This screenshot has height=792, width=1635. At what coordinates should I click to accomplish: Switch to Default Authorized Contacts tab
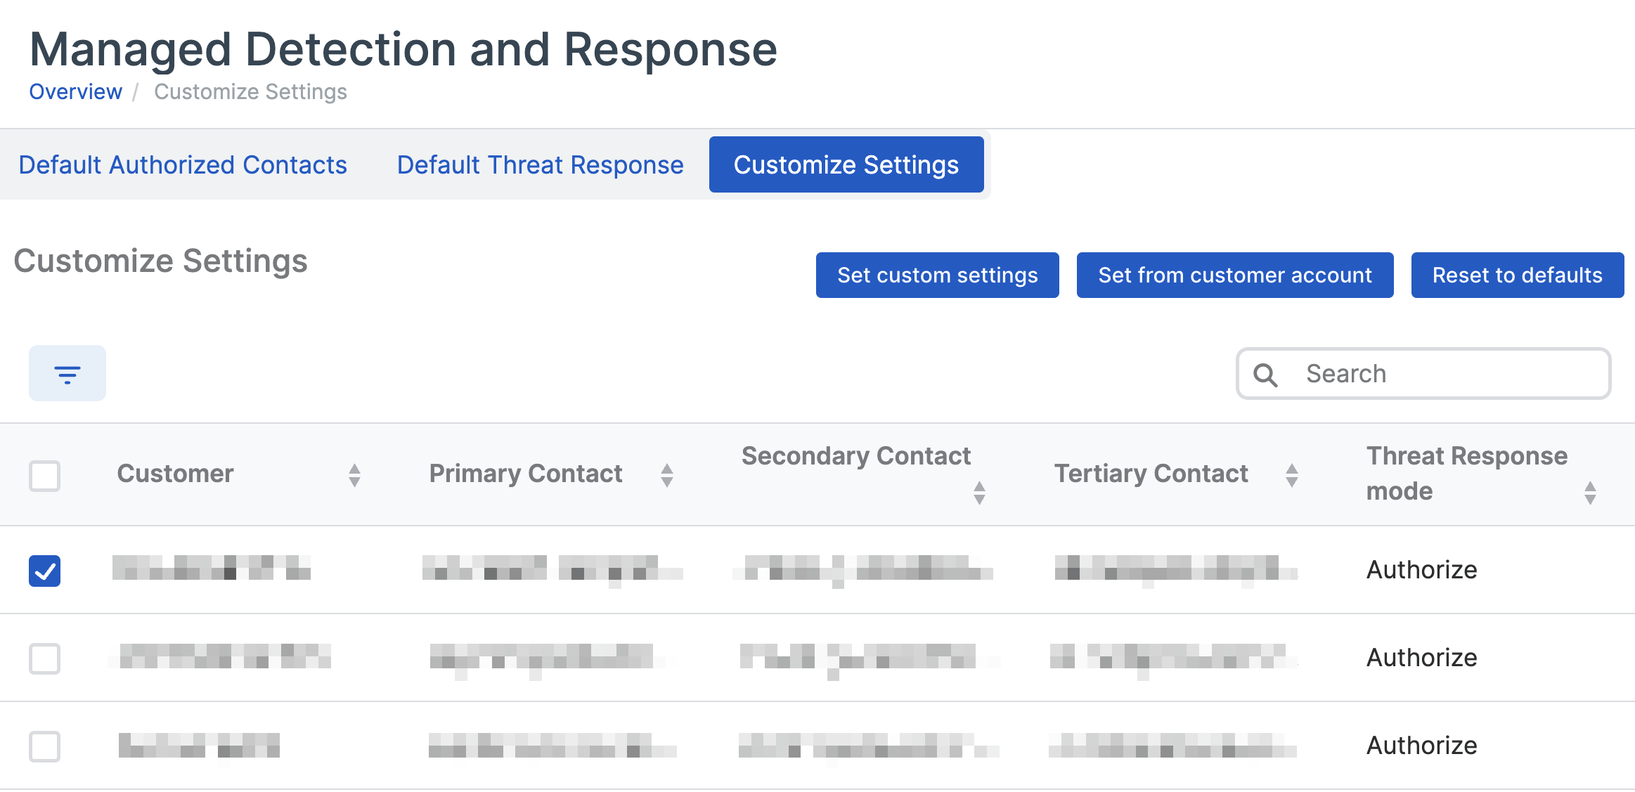click(x=183, y=164)
